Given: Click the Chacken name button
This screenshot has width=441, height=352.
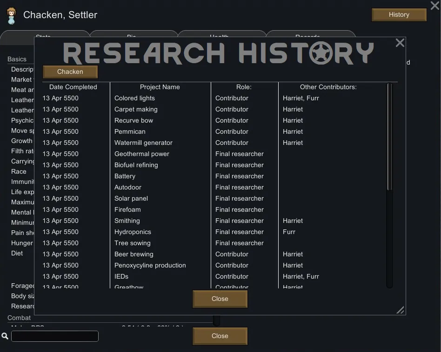Looking at the screenshot, I should (x=70, y=72).
